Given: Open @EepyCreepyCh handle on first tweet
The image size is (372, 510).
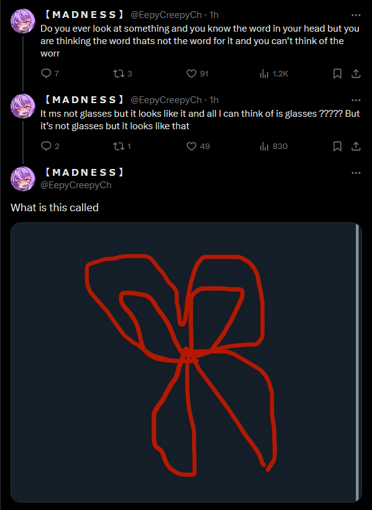Looking at the screenshot, I should pos(166,15).
